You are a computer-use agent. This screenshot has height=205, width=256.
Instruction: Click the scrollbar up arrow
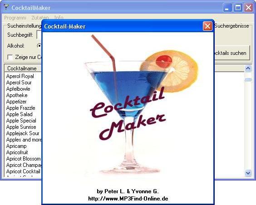click(248, 68)
